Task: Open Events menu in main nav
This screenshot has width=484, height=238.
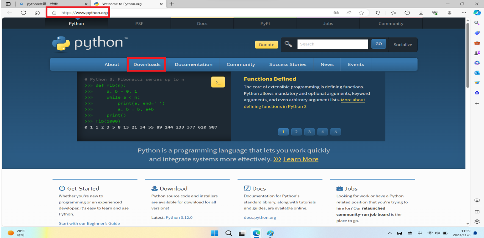Action: click(x=356, y=64)
